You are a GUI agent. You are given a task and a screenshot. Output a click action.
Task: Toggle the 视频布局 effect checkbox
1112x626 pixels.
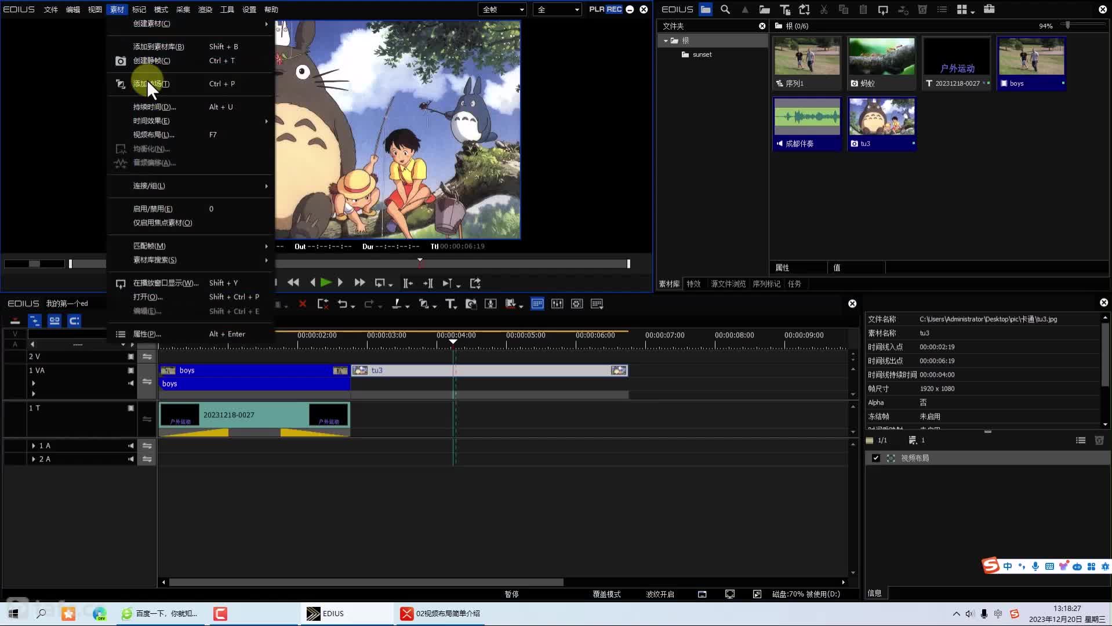(x=875, y=458)
